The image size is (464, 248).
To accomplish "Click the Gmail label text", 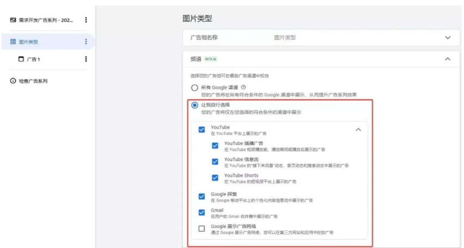I will tap(217, 210).
